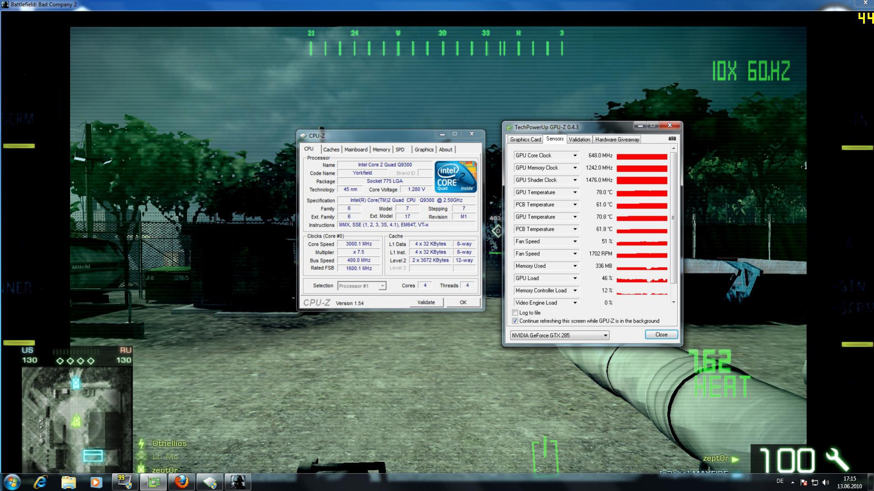The height and width of the screenshot is (491, 874).
Task: Click the CPU-Z title bar icon
Action: [x=303, y=136]
